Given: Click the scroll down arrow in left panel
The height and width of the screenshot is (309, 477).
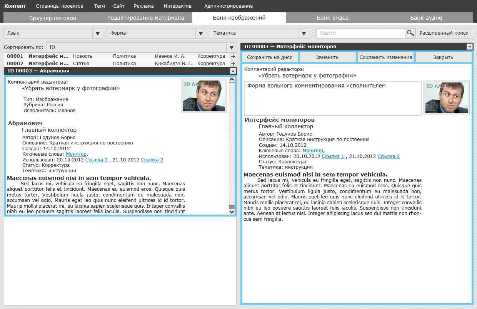Looking at the screenshot, I should 232,212.
